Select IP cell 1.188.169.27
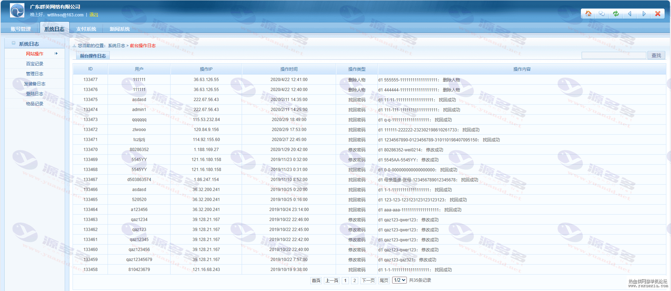 pyautogui.click(x=206, y=150)
